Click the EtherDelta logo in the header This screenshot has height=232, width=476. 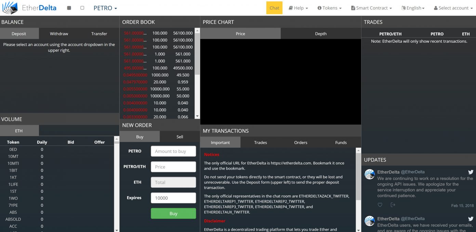(29, 8)
